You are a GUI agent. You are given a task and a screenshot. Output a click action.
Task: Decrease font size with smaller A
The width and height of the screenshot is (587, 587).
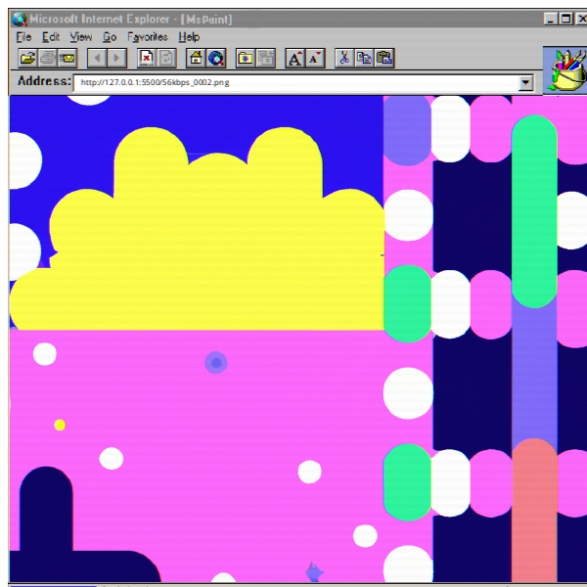tap(314, 59)
